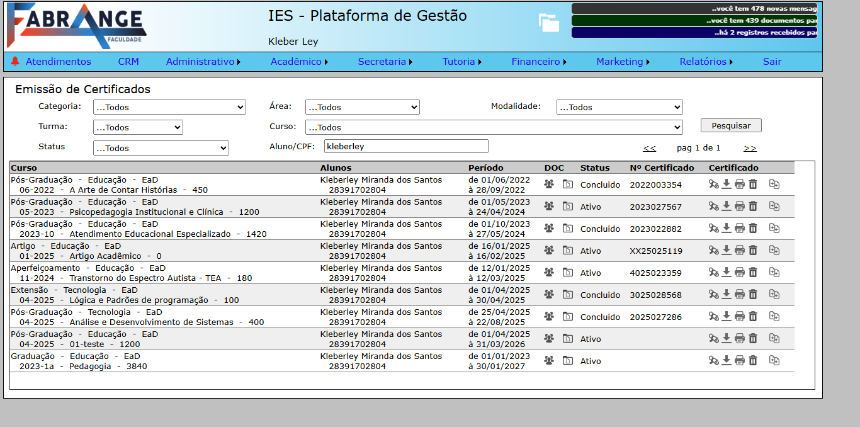Click trash icon for Análise e Desenvolvimento de Sistemas
The width and height of the screenshot is (860, 427).
(x=753, y=317)
